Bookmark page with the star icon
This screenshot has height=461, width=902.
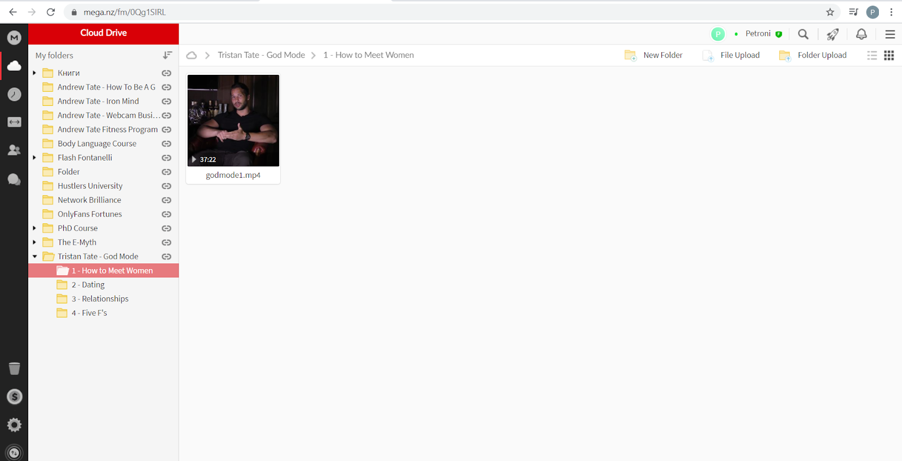(x=830, y=12)
